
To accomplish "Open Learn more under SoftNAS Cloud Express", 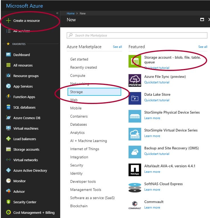I will coord(152,190).
